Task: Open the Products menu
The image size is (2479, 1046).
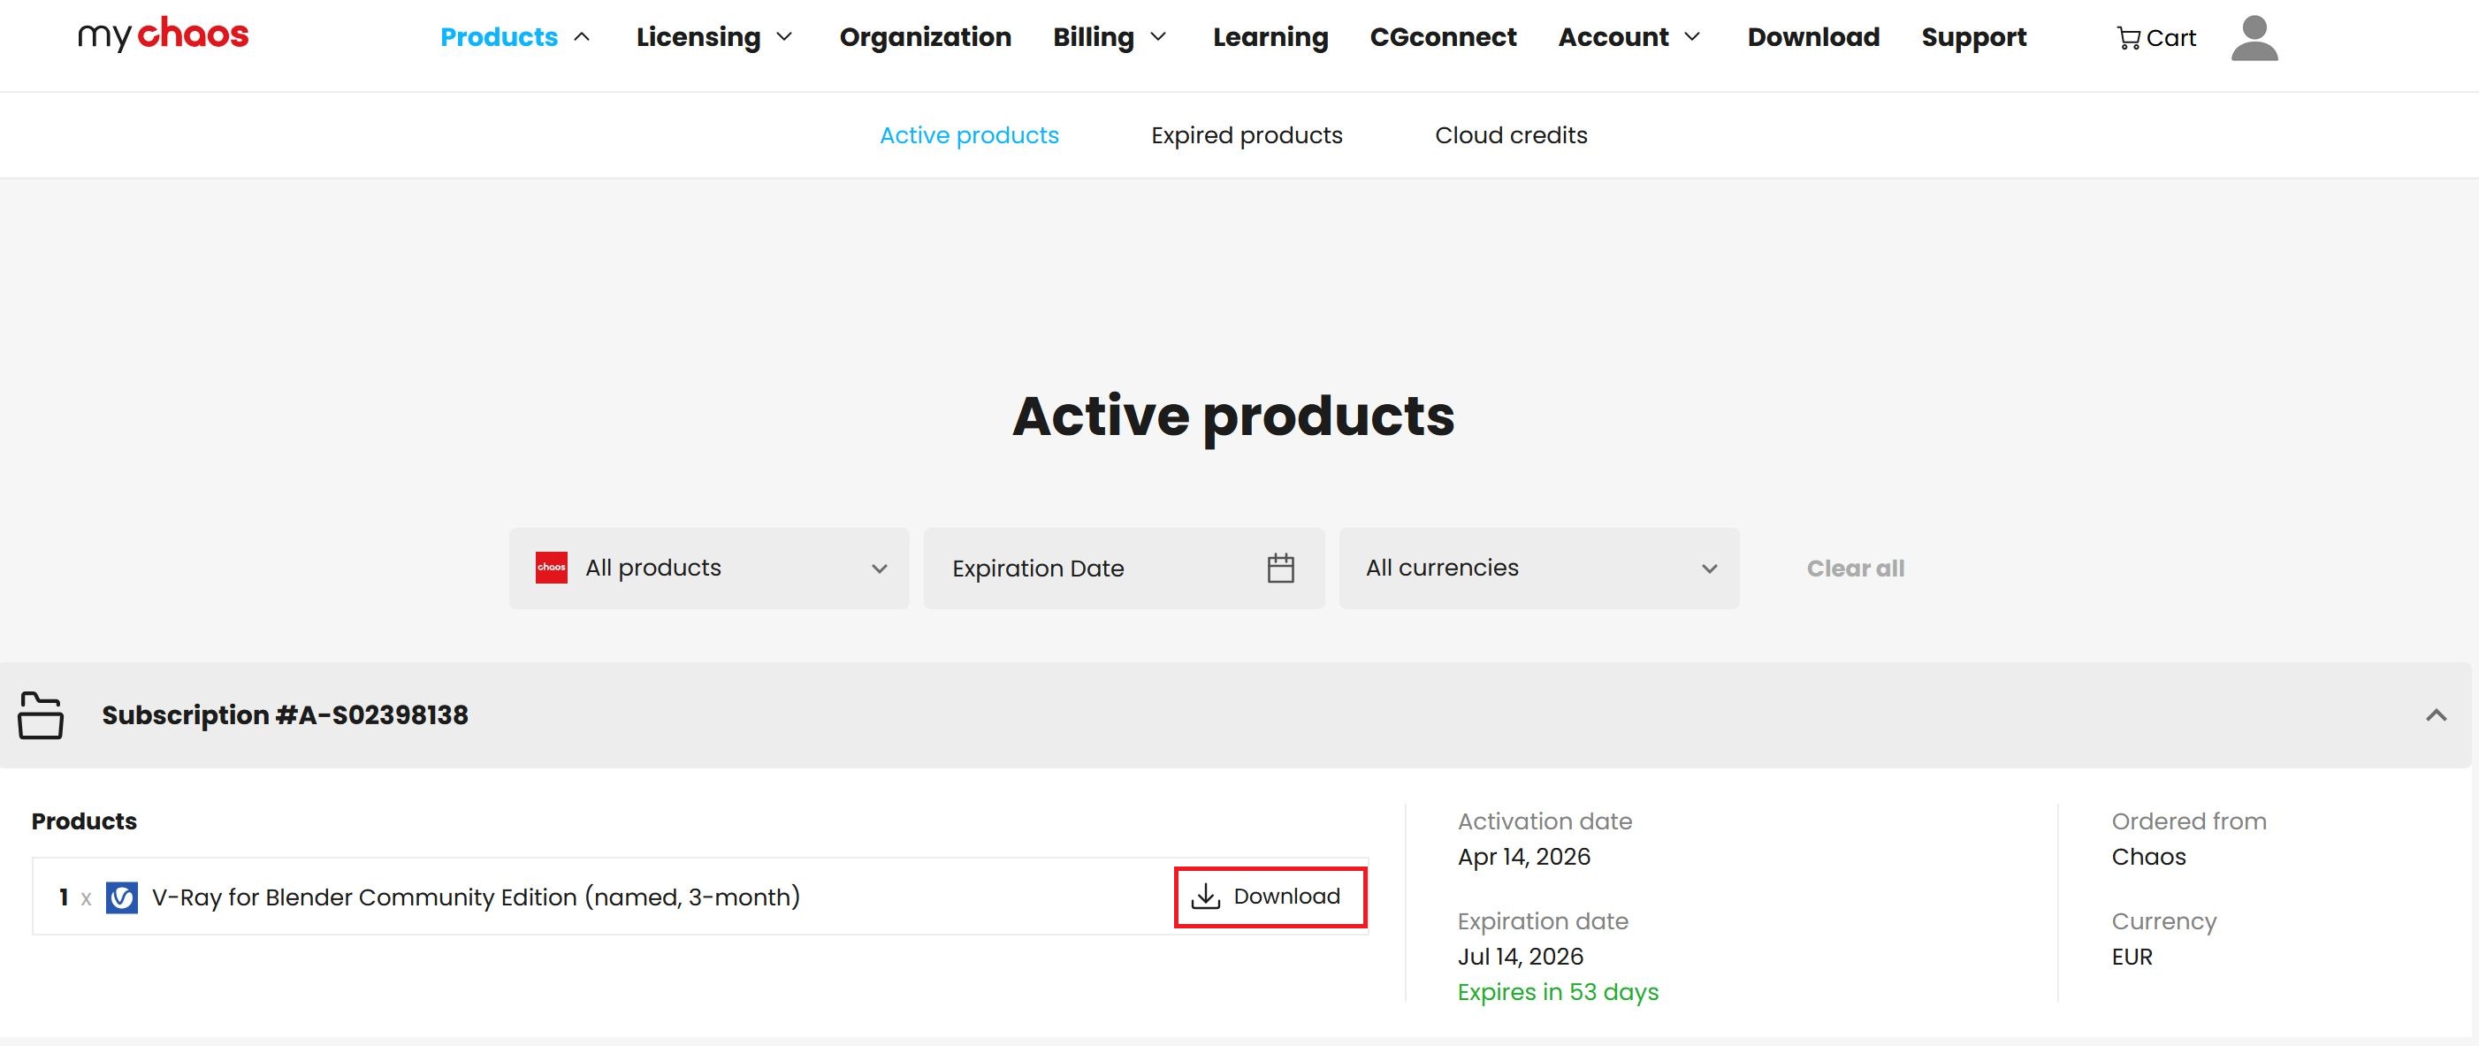Action: coord(515,36)
